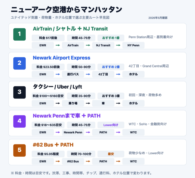195x178 pixels.
Task: Click the 42丁目 step chip
Action: coord(103,74)
